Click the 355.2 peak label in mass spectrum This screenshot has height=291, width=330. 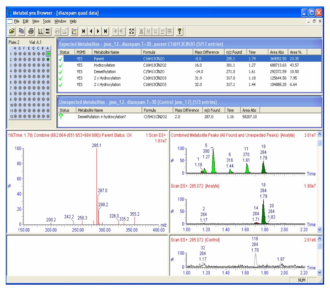coord(135,214)
